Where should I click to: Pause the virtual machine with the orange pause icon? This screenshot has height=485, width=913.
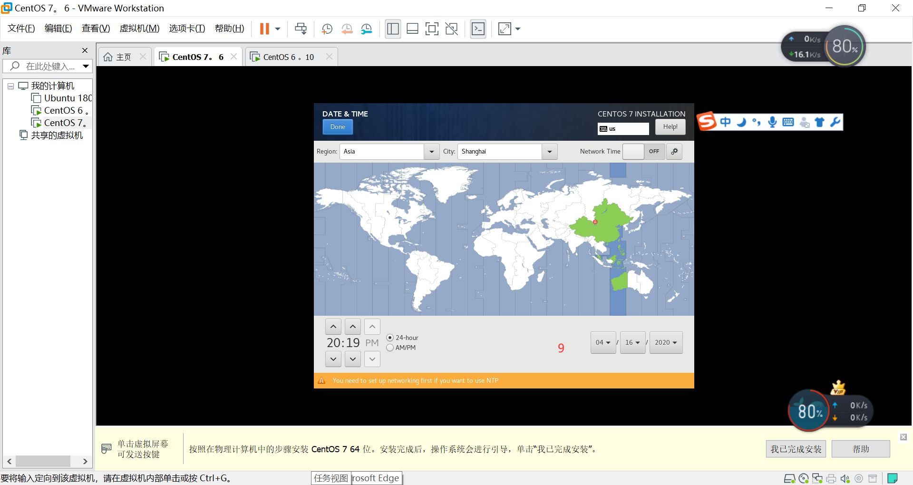(264, 29)
